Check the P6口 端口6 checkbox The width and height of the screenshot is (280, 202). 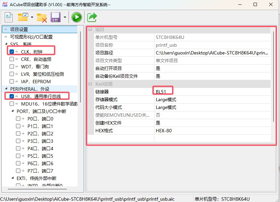[x=18, y=163]
